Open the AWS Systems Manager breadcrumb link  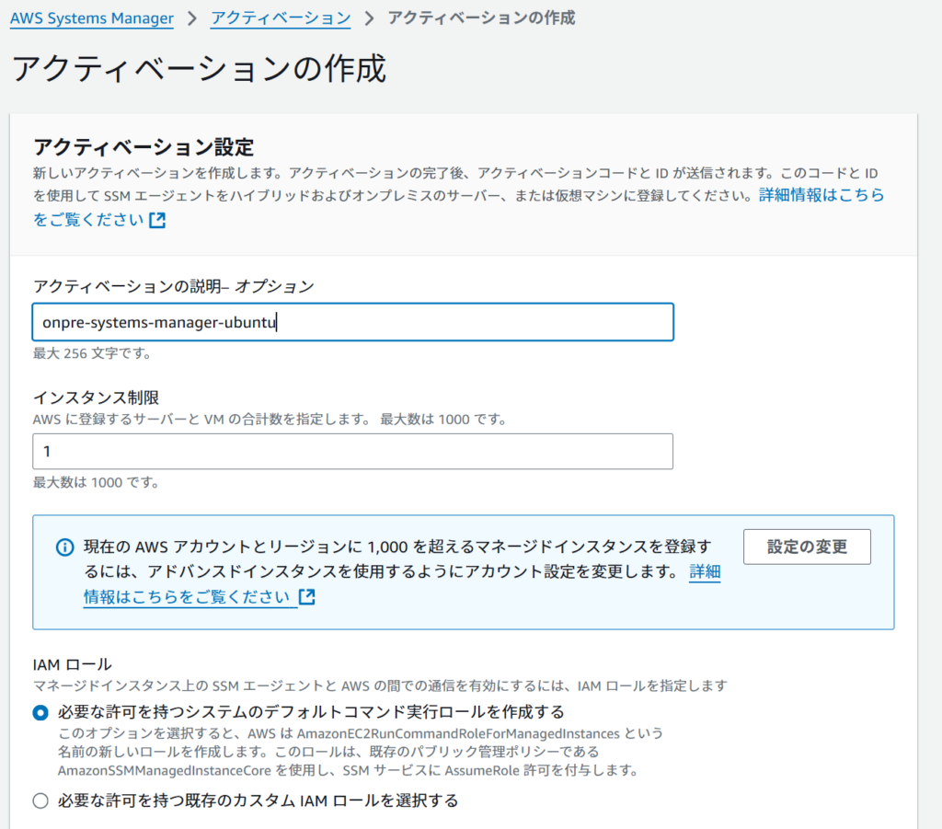tap(92, 18)
